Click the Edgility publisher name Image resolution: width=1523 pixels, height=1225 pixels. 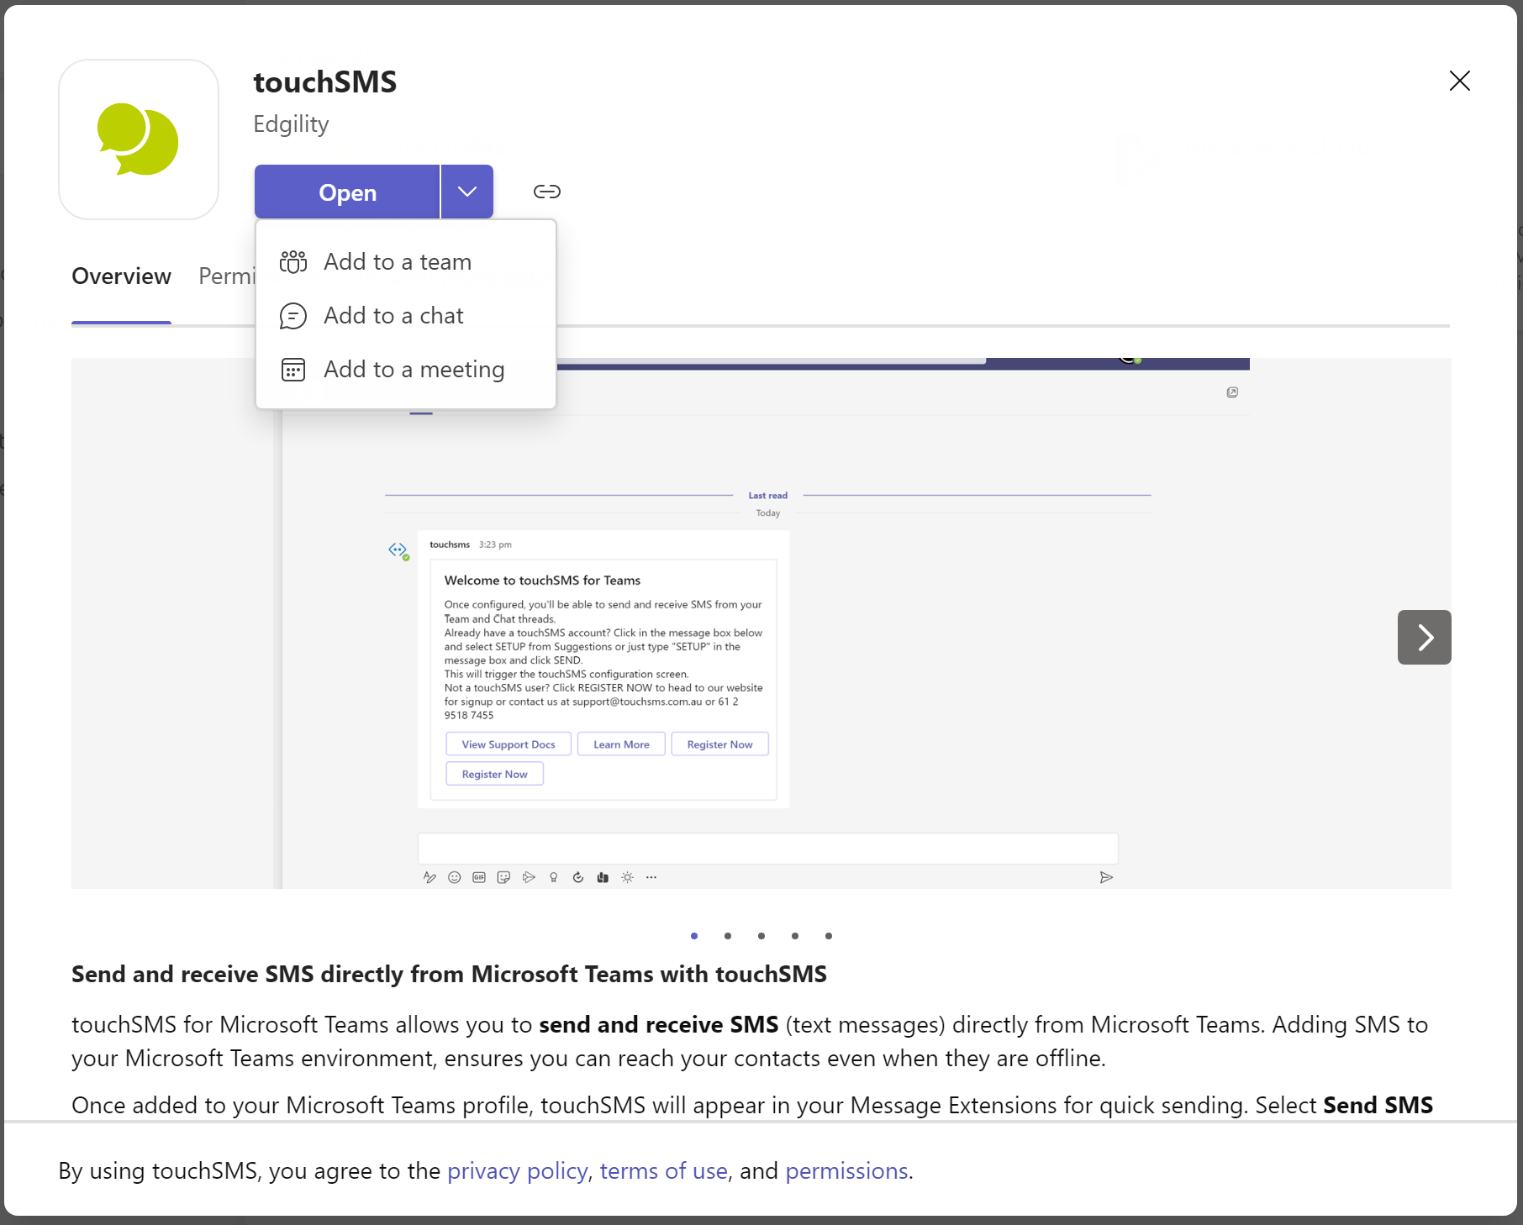pyautogui.click(x=291, y=124)
